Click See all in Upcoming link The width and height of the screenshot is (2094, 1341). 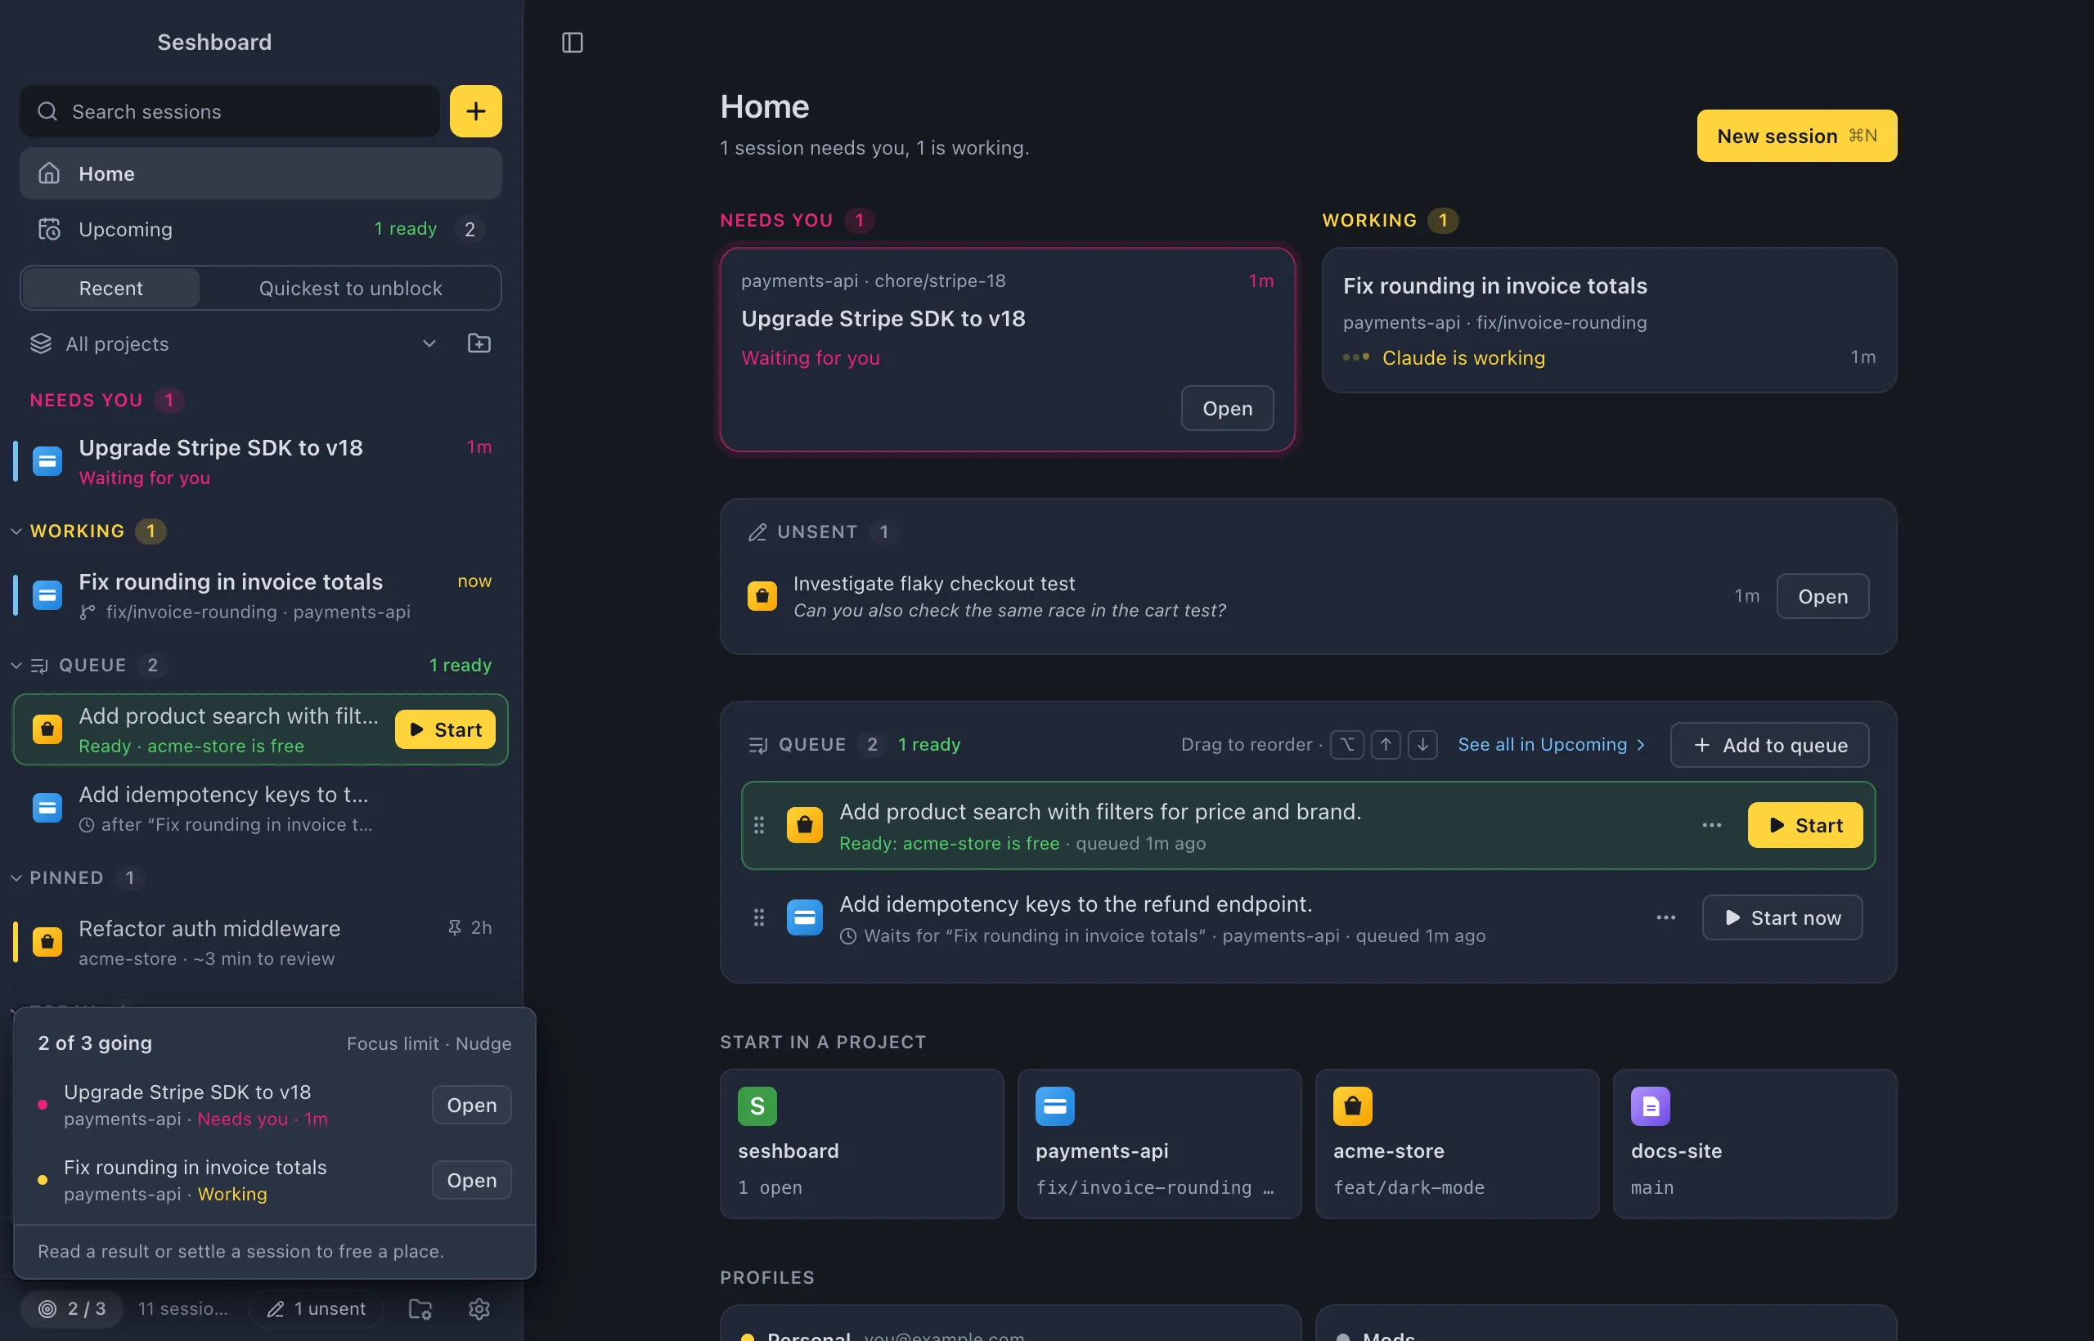coord(1551,745)
